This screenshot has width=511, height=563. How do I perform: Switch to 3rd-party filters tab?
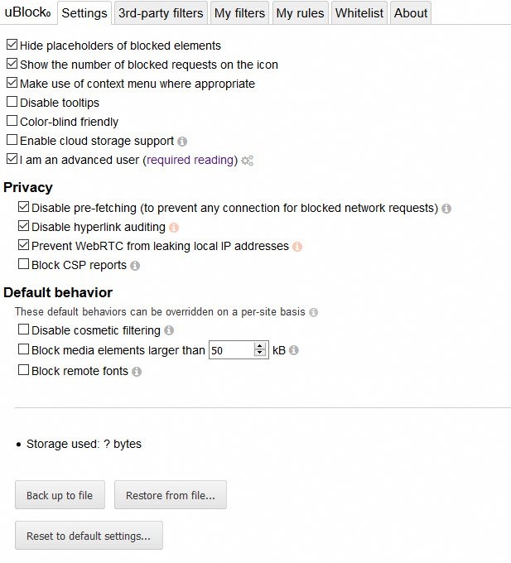point(160,12)
